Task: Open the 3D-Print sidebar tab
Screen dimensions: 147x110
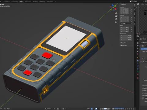Action: pos(135,19)
